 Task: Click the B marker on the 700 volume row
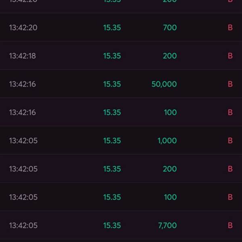click(230, 27)
